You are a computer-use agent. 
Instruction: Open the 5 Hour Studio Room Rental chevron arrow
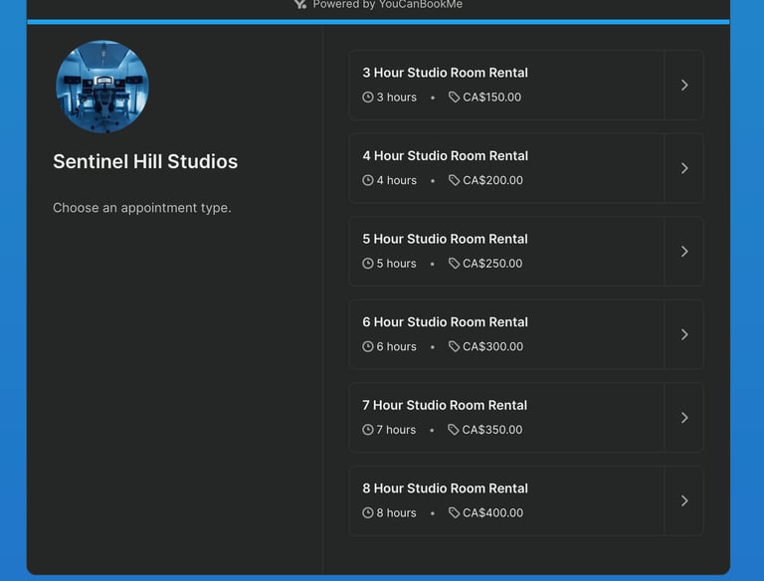[684, 252]
